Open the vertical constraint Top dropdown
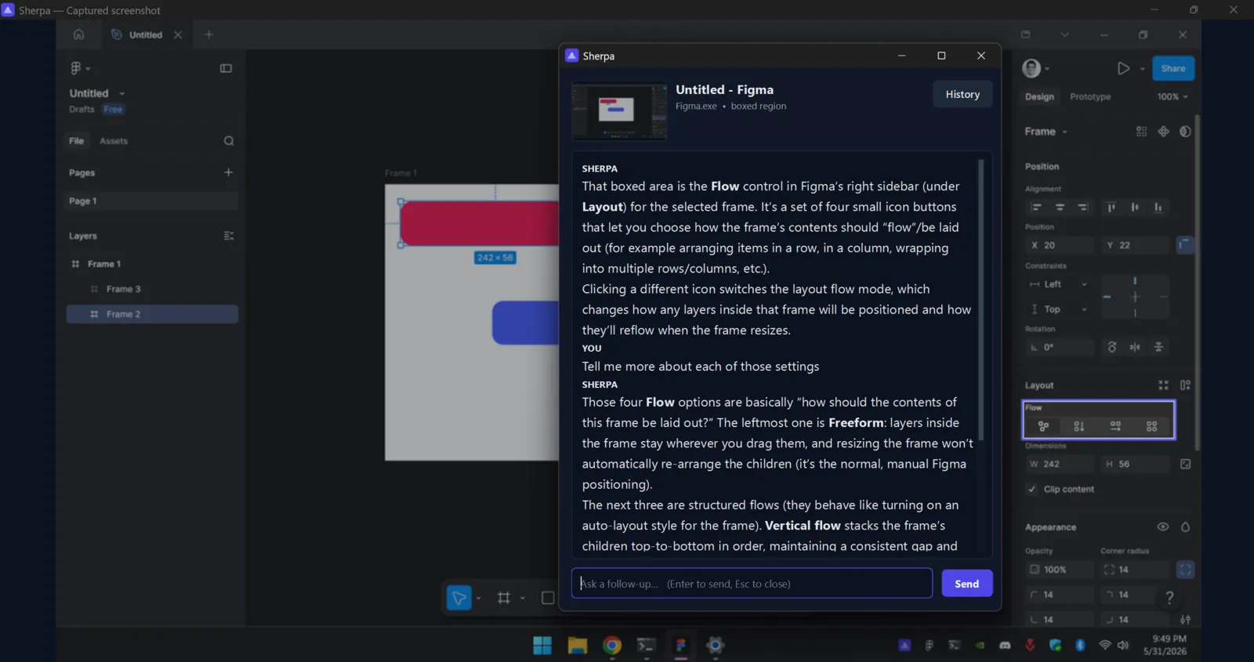This screenshot has height=662, width=1254. coord(1059,309)
